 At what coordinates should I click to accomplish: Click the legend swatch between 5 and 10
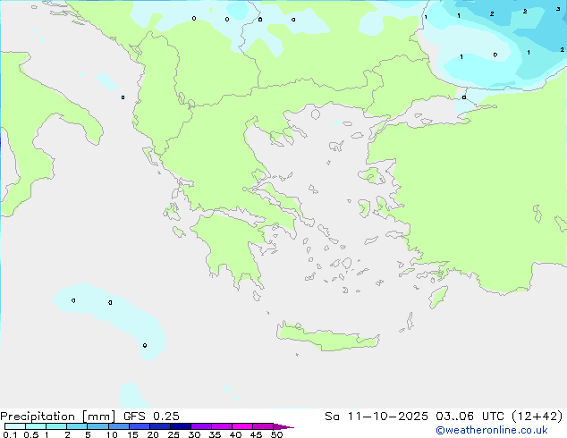tap(97, 426)
